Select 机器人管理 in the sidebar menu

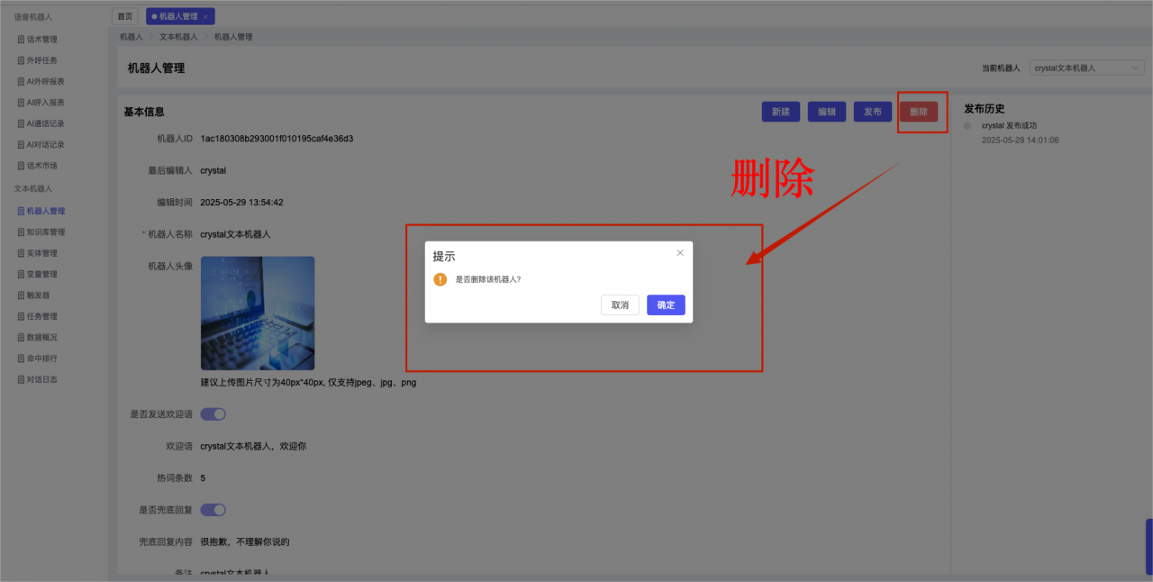45,211
